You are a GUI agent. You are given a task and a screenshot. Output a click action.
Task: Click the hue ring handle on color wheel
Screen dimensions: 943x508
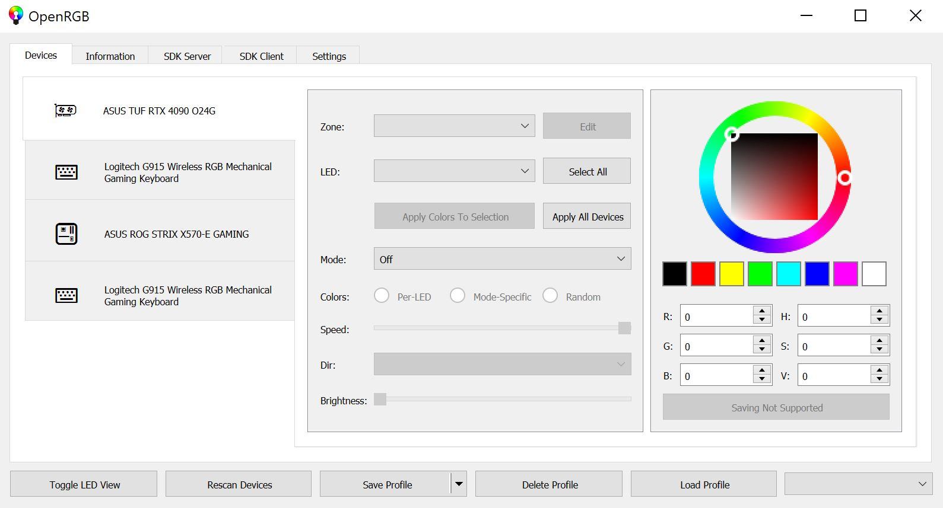(x=844, y=177)
